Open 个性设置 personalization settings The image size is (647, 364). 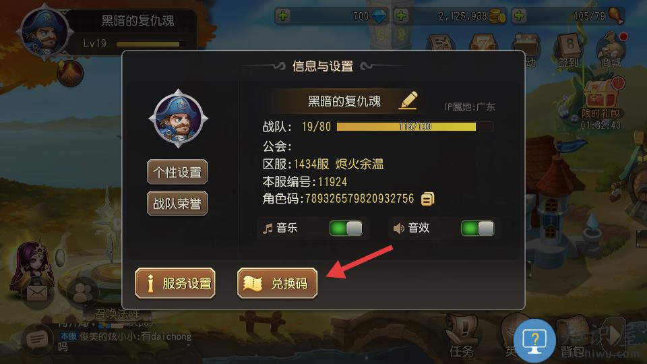[x=177, y=172]
